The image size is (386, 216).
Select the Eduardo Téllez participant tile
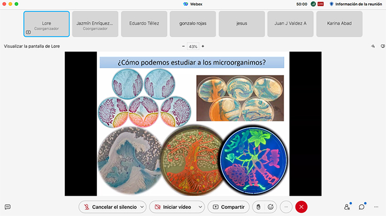(x=144, y=24)
